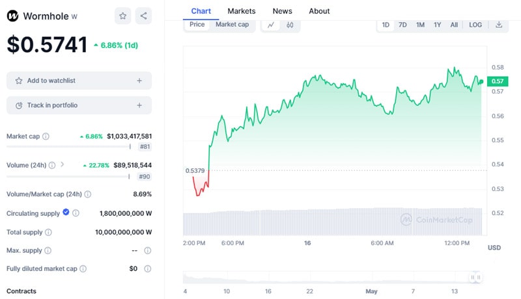Set chart range to 7D
The height and width of the screenshot is (299, 521).
[x=402, y=25]
